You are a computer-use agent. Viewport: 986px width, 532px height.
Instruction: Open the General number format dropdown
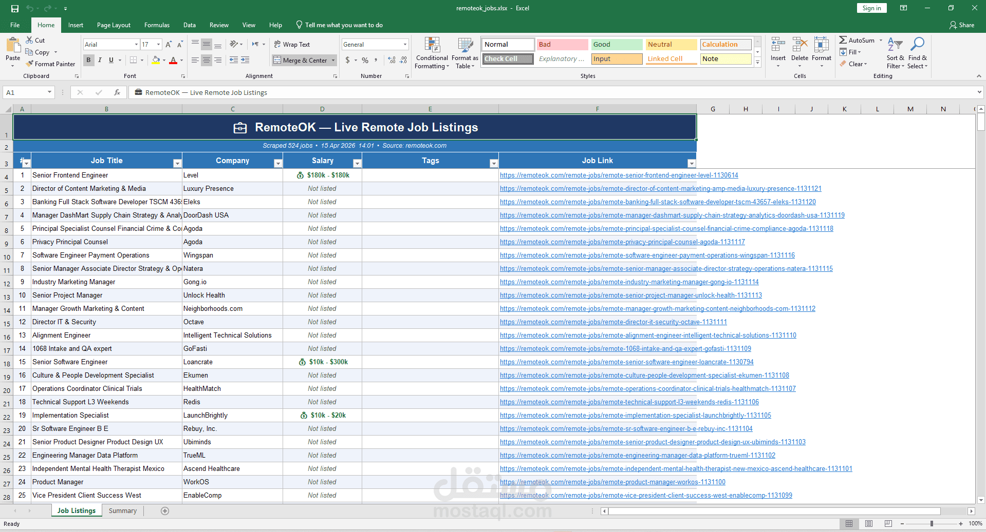(x=405, y=45)
